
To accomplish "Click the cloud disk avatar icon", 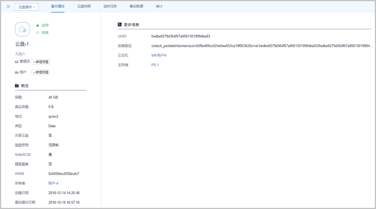I will point(22,29).
